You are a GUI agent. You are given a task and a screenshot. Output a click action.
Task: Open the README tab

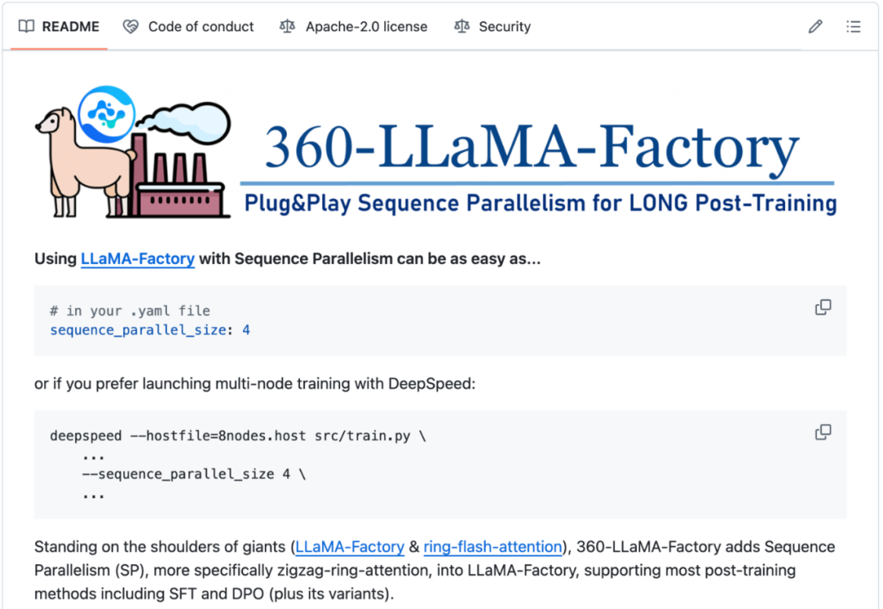(70, 26)
